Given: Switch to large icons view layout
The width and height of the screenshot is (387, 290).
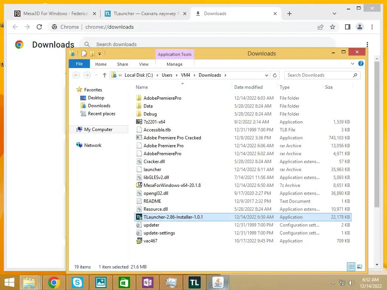Looking at the screenshot, I should click(359, 267).
